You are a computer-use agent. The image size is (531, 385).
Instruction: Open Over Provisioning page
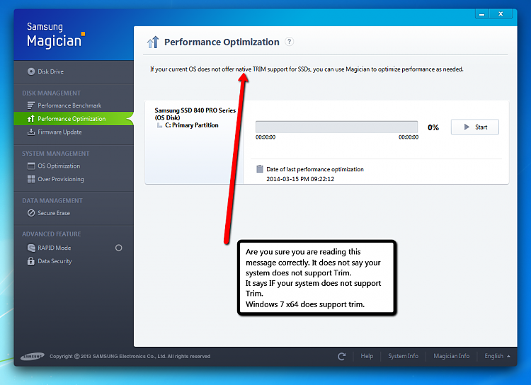[61, 179]
